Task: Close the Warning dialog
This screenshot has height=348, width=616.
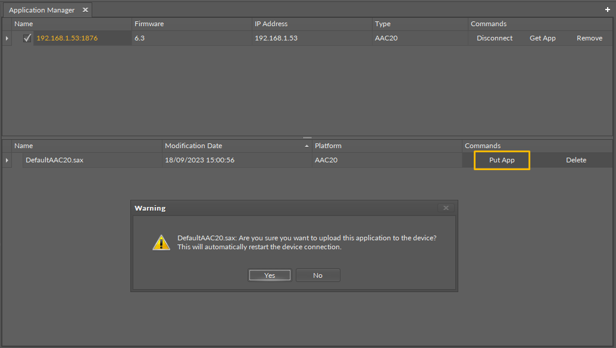Action: coord(446,208)
